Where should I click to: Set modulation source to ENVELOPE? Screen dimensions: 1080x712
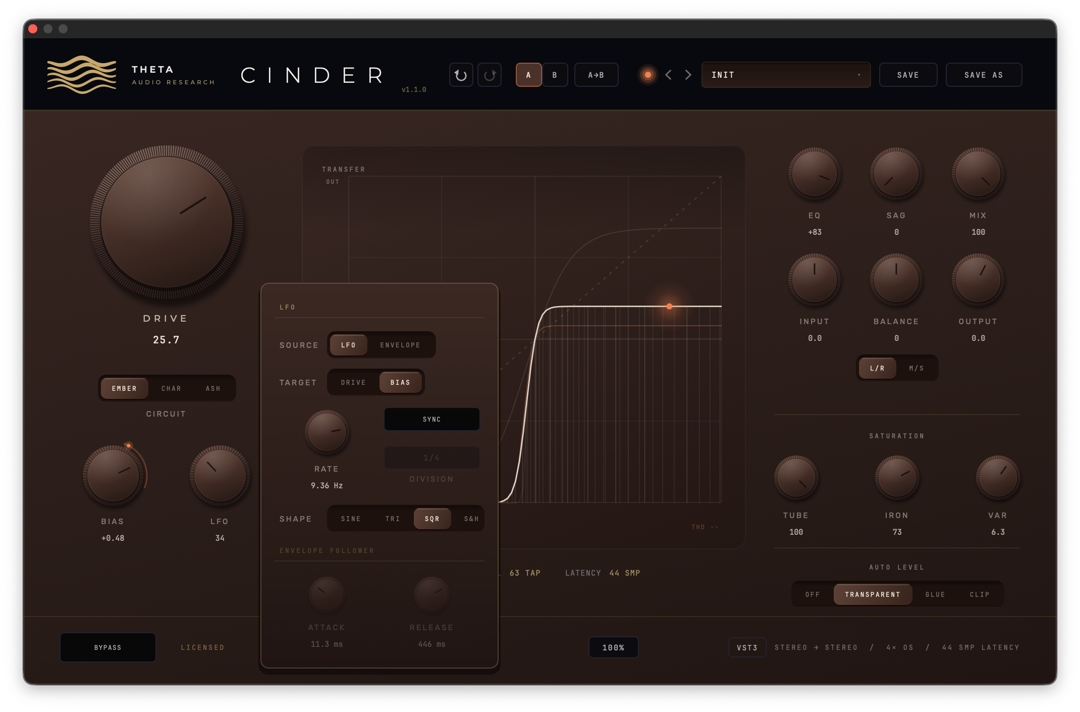coord(400,345)
